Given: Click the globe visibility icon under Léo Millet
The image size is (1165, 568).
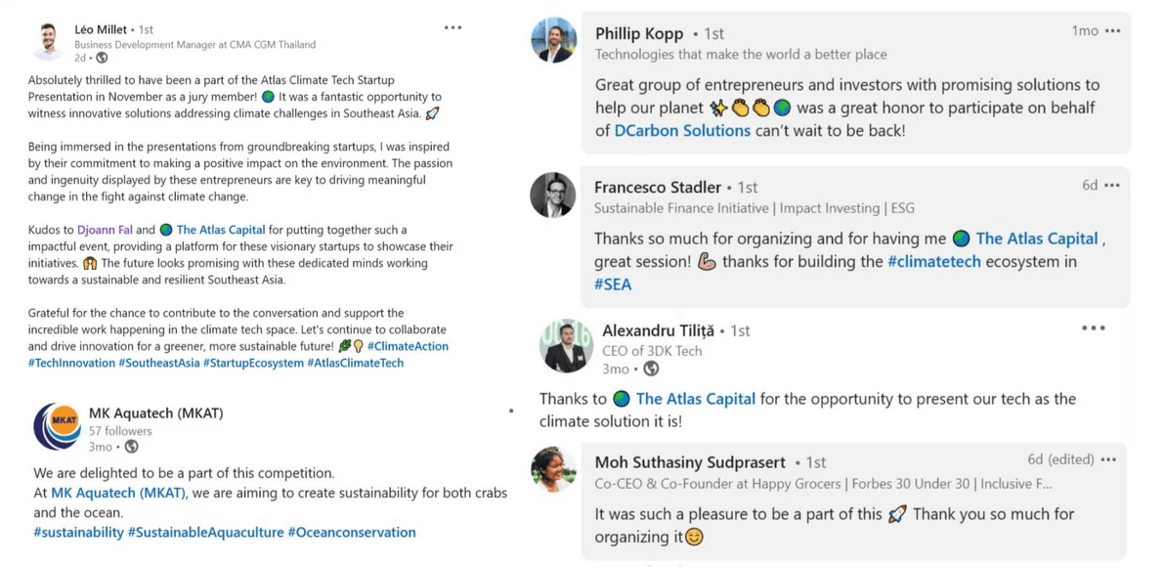Looking at the screenshot, I should tap(102, 59).
